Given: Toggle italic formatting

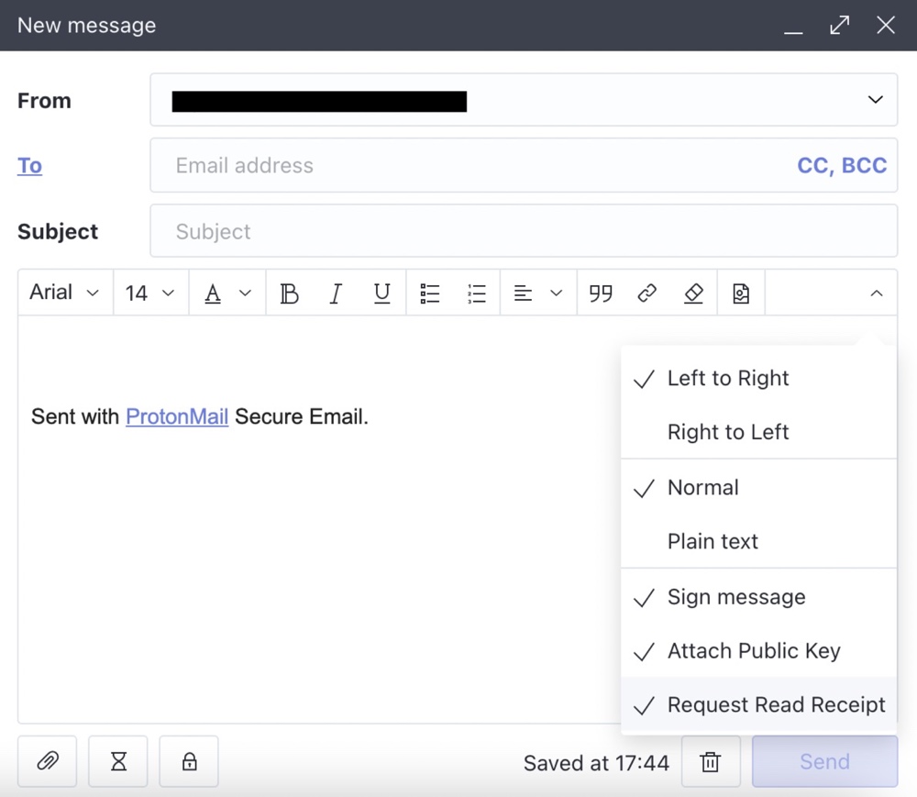Looking at the screenshot, I should [x=336, y=293].
